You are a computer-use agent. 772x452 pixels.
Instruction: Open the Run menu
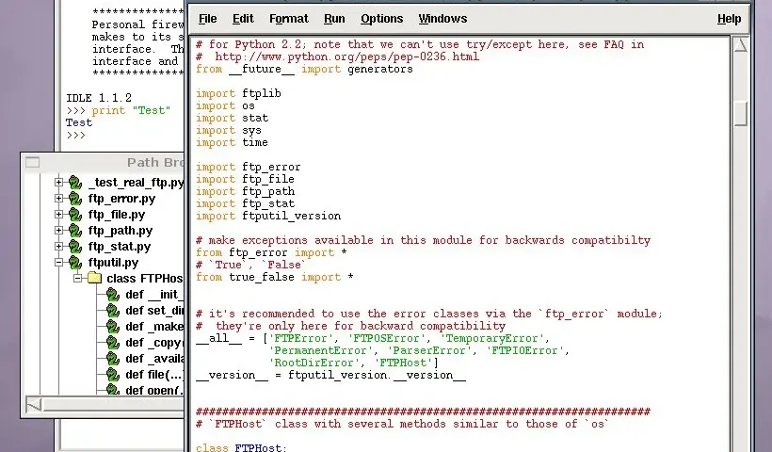(x=334, y=19)
